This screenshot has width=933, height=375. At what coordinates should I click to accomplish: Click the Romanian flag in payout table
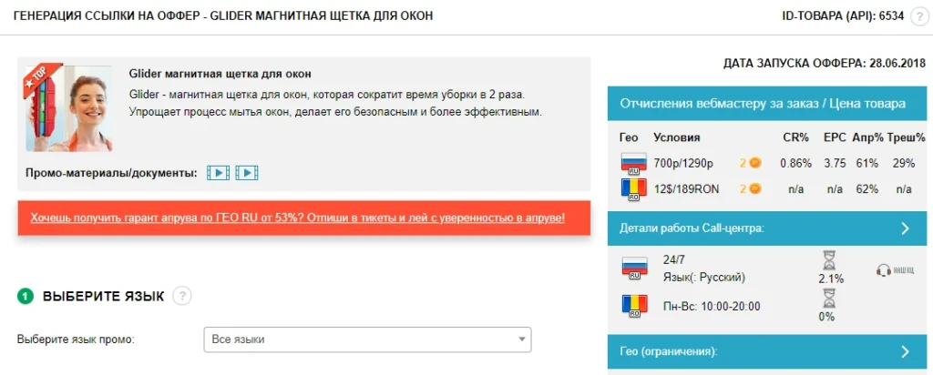coord(633,189)
